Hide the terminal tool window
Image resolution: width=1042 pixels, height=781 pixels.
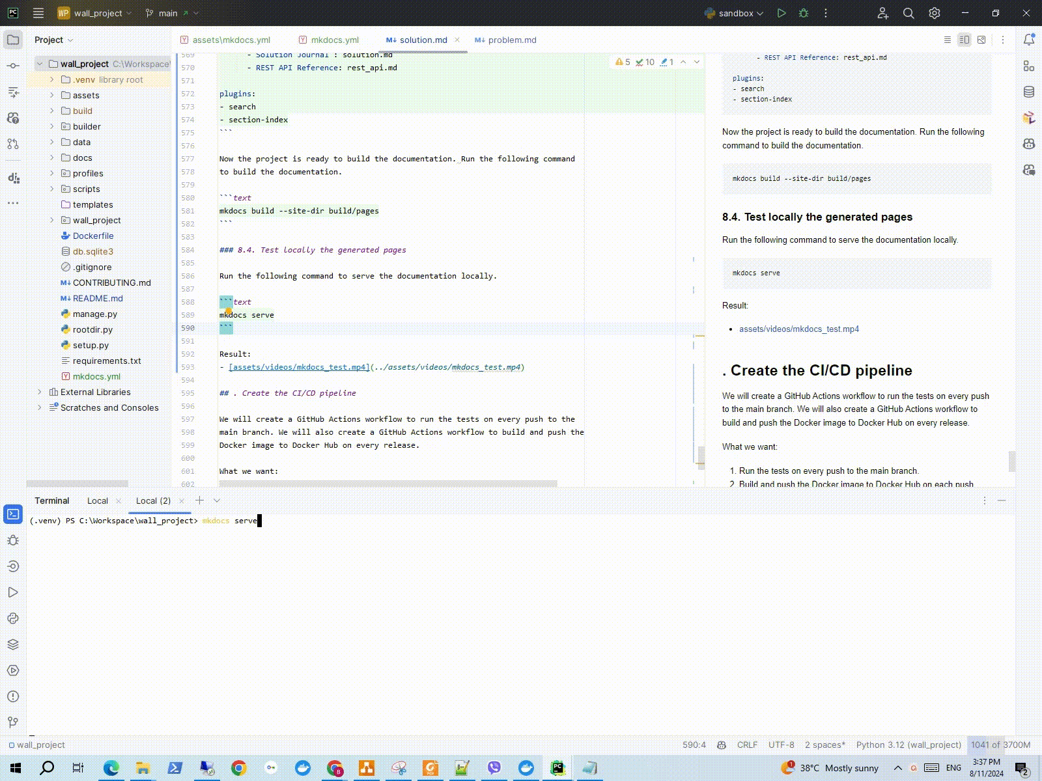click(1002, 500)
